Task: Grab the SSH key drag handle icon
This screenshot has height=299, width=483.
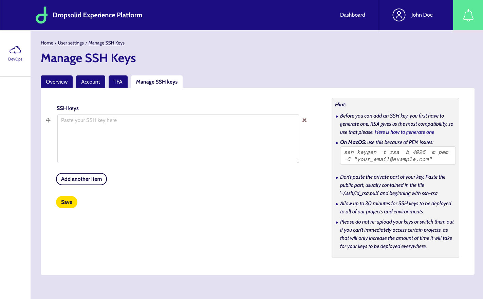Action: point(48,120)
